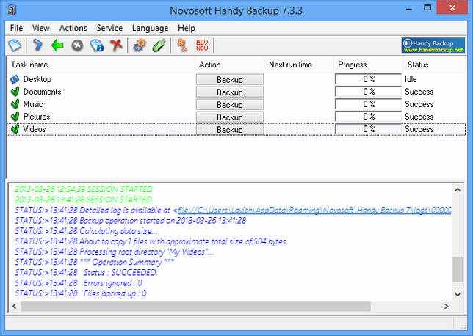Screen dimensions: 473x336
Task: Click the blue arrow Backup toolbar icon
Action: click(37, 45)
